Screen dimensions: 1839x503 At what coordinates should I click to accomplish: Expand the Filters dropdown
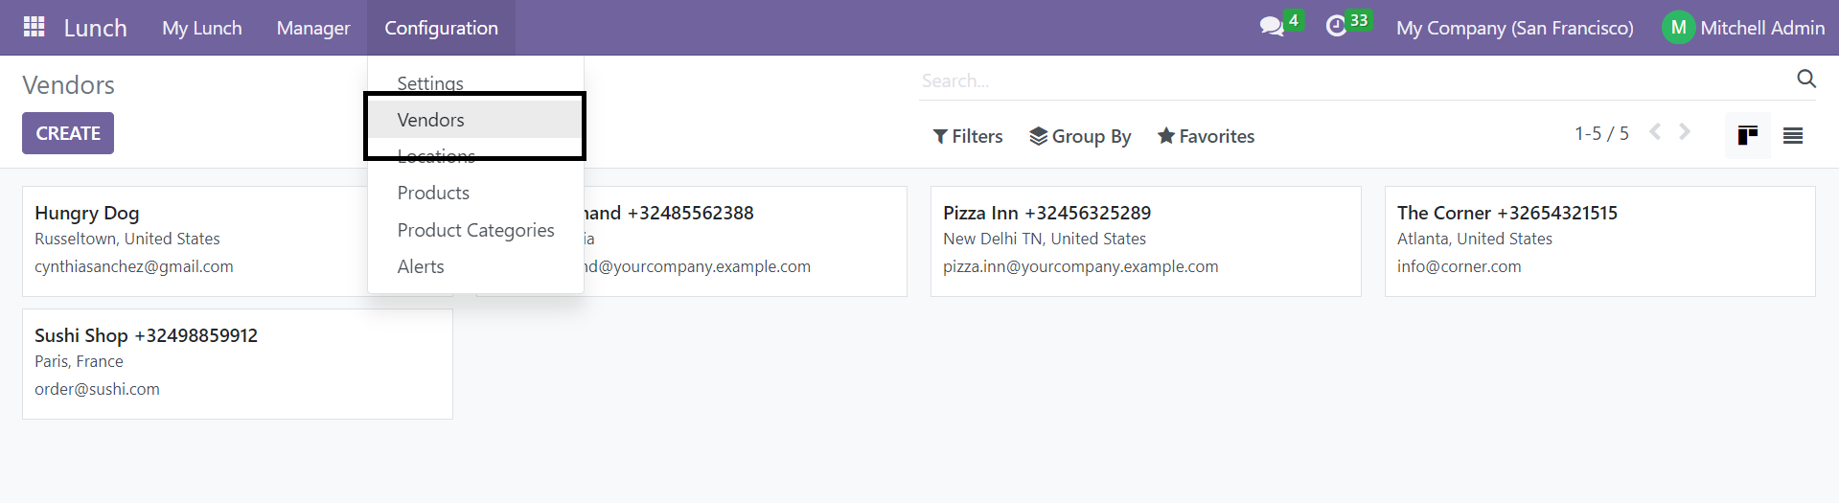[x=968, y=137]
